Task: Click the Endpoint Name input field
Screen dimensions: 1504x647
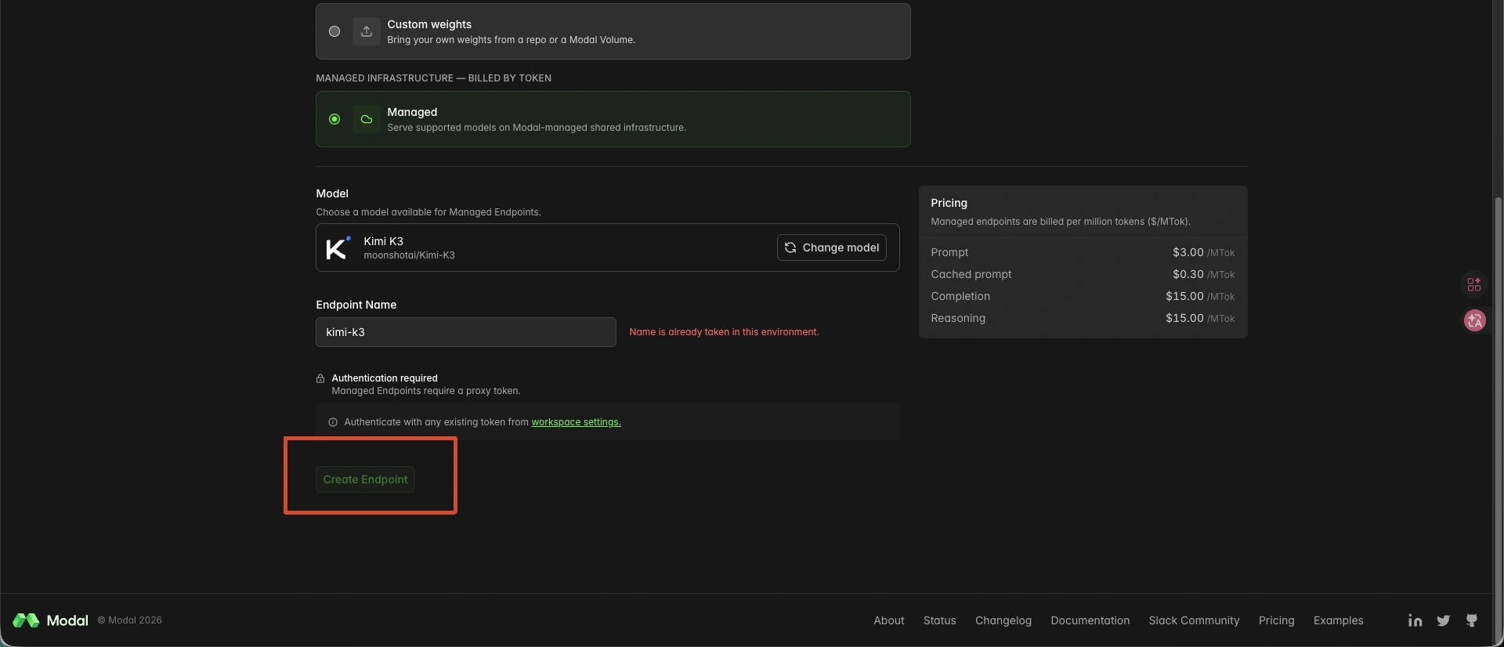Action: pos(465,332)
